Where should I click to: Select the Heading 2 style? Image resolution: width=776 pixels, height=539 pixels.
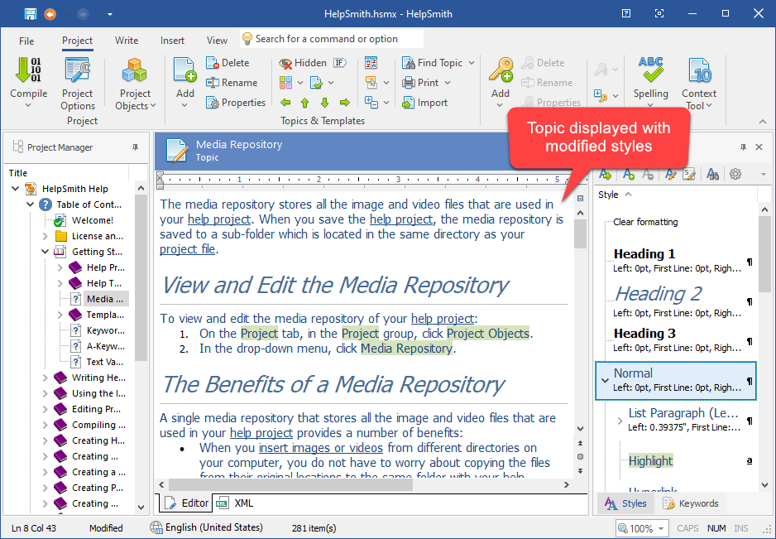tap(676, 301)
